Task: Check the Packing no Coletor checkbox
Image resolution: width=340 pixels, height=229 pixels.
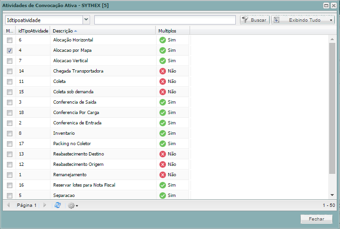Action: (9, 144)
